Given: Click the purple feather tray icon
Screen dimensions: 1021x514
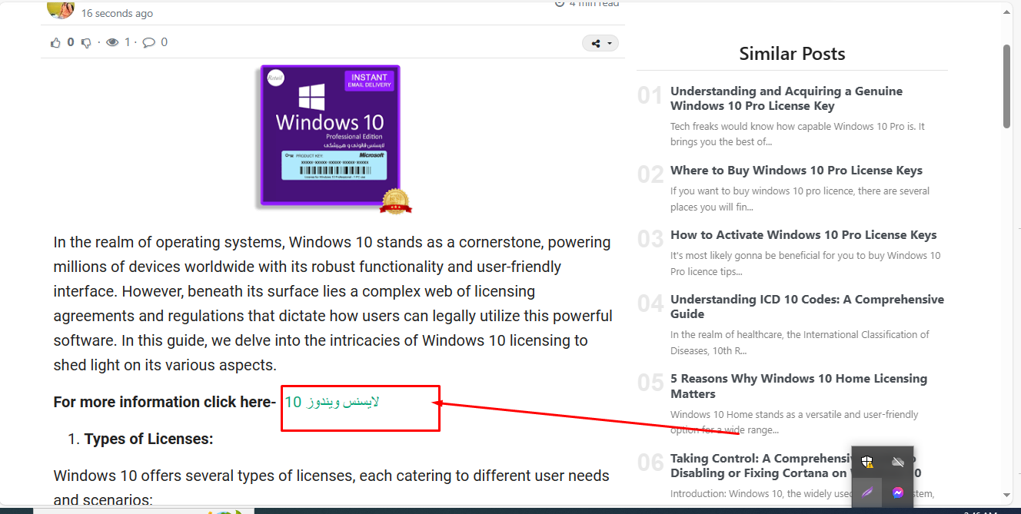Looking at the screenshot, I should pos(867,492).
